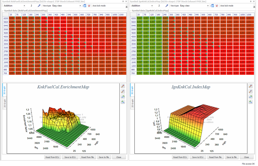Viewport: 258px width, 166px height.
Task: Click the KnkFuelCal.EnrichmentMap graph title
Action: click(x=63, y=87)
